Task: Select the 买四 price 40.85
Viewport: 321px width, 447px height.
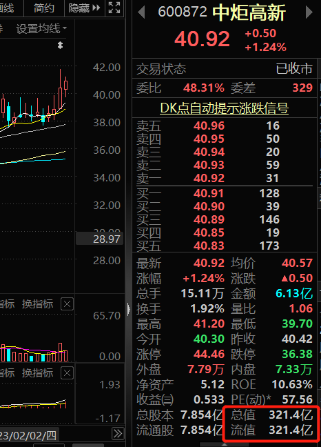Action: point(209,232)
